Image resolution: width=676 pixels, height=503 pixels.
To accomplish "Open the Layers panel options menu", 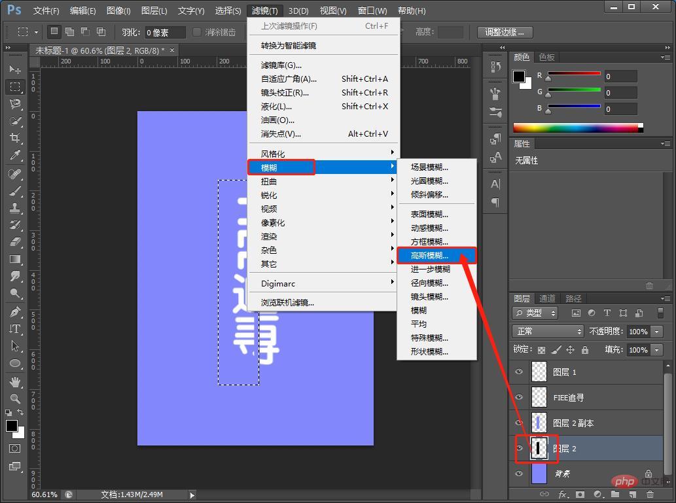I will [666, 298].
